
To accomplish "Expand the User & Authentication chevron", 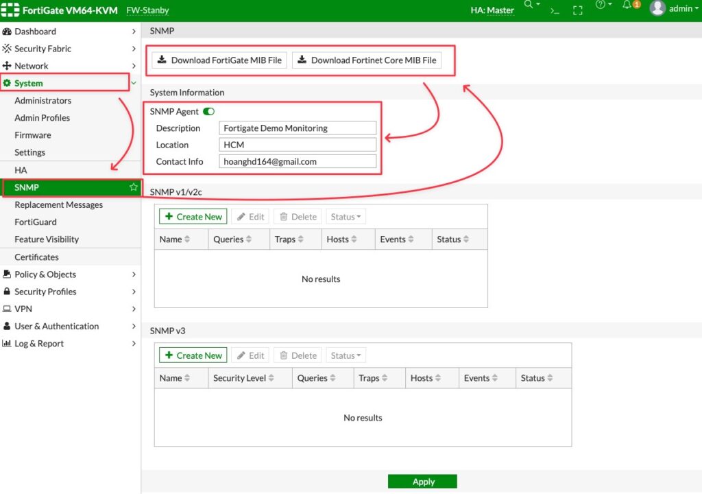I will pos(134,326).
